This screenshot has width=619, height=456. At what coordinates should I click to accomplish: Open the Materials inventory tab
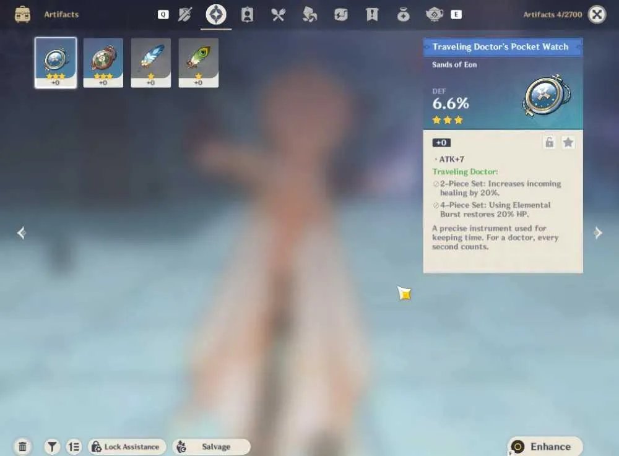(x=309, y=15)
